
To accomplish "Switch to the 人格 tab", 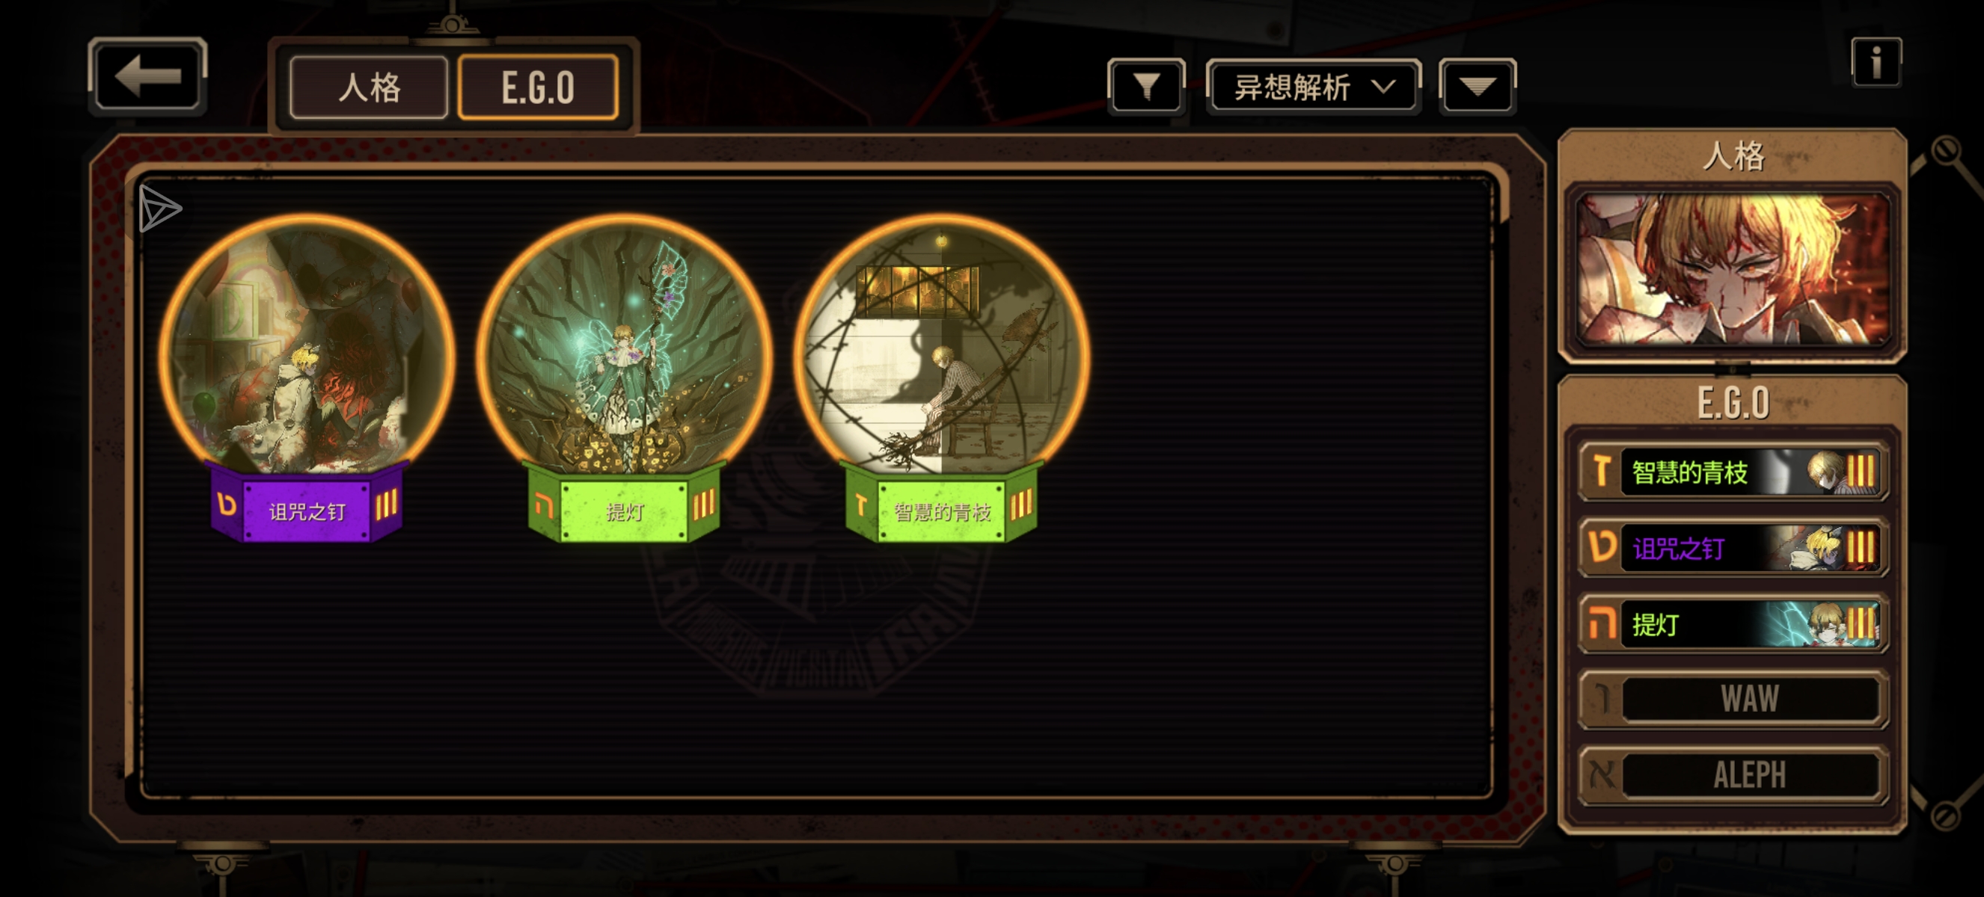I will tap(369, 87).
